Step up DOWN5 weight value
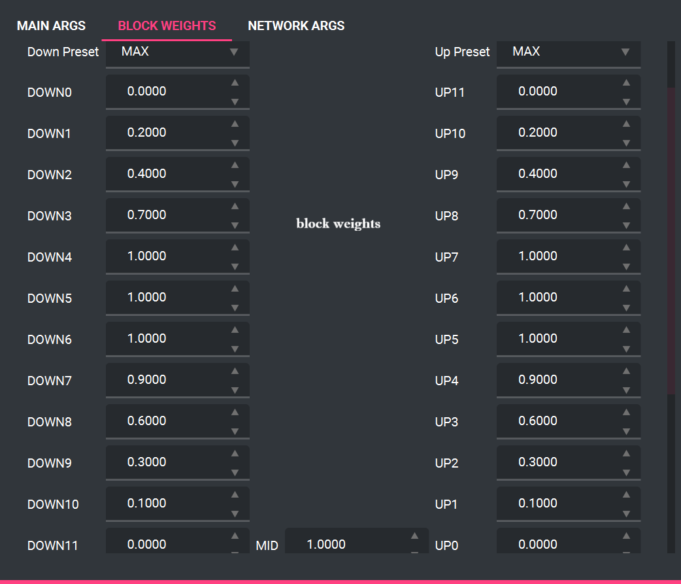The width and height of the screenshot is (681, 584). point(235,288)
